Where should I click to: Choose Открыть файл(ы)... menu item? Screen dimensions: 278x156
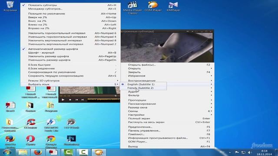(167, 65)
